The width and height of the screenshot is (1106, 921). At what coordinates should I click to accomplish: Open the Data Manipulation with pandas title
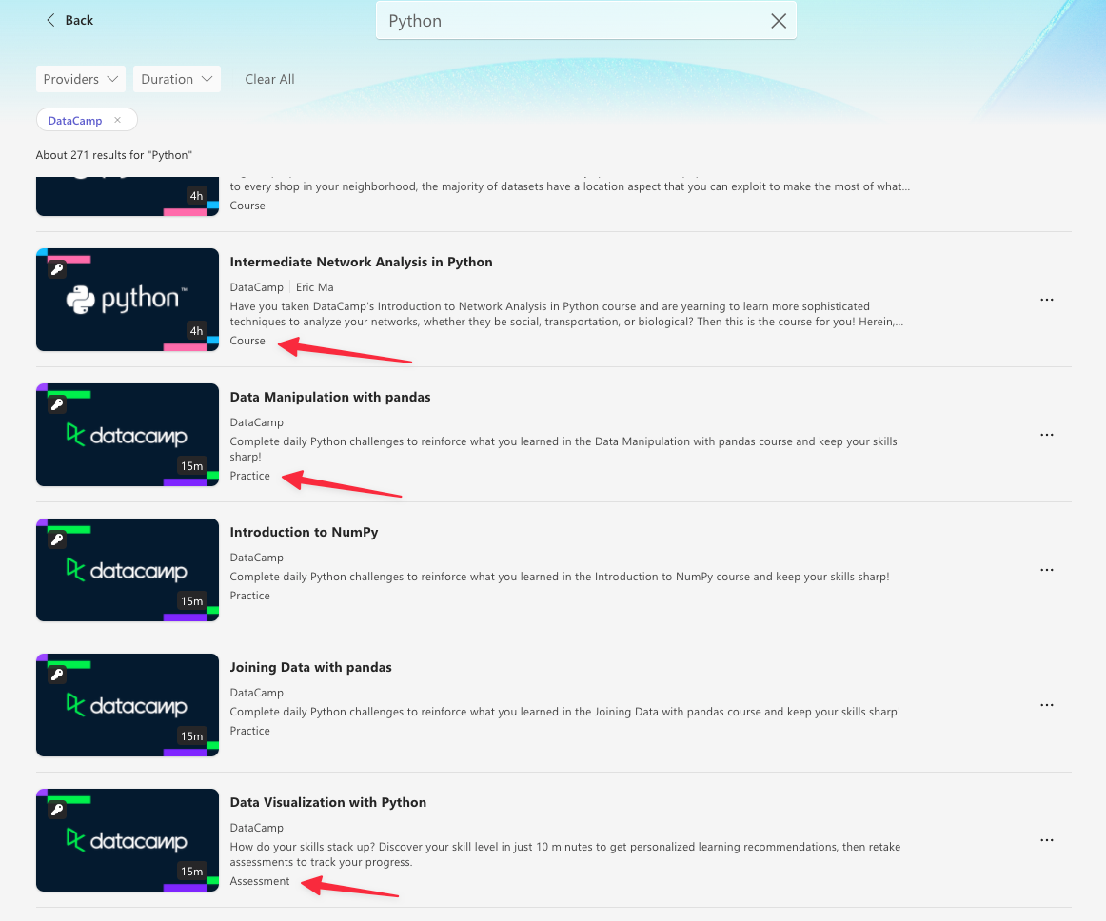[x=330, y=397]
